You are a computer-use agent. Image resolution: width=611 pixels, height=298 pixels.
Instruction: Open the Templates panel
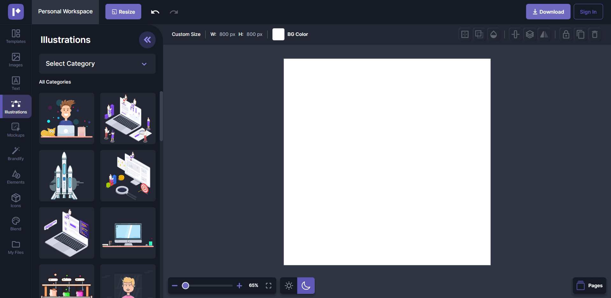tap(16, 36)
